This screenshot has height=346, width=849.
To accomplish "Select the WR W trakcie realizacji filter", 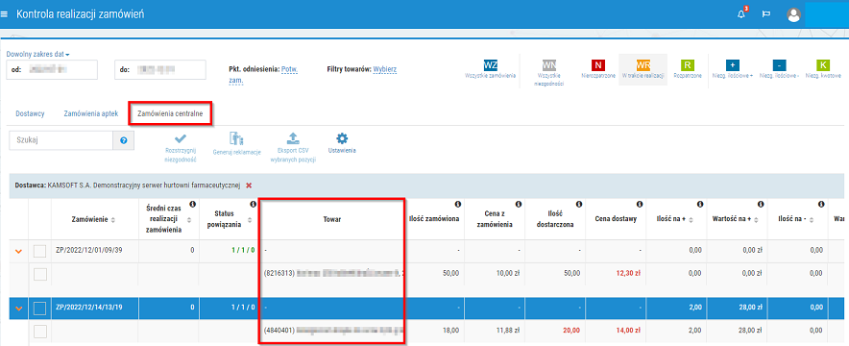I will pyautogui.click(x=643, y=69).
